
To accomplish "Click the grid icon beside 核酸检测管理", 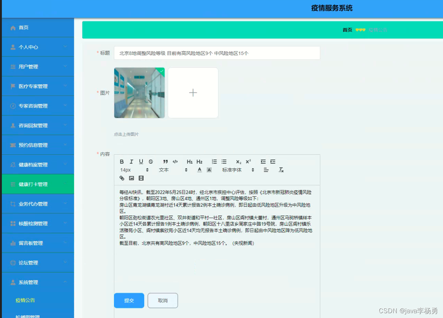I will point(13,223).
